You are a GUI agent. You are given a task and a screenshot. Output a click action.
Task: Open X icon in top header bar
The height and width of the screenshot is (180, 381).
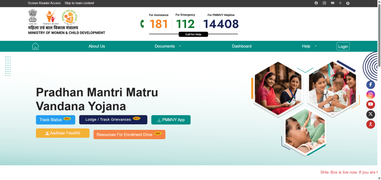click(x=340, y=3)
